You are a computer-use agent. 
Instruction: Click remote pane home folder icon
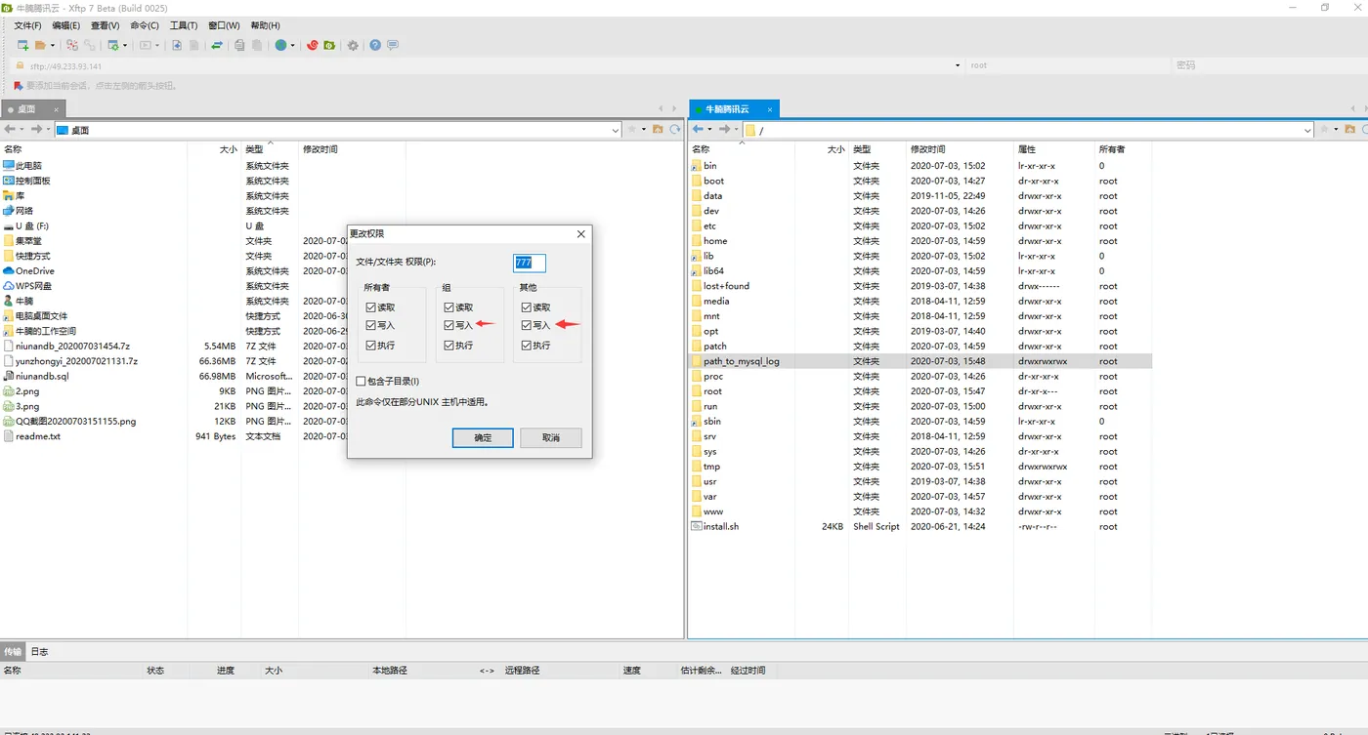(1350, 129)
